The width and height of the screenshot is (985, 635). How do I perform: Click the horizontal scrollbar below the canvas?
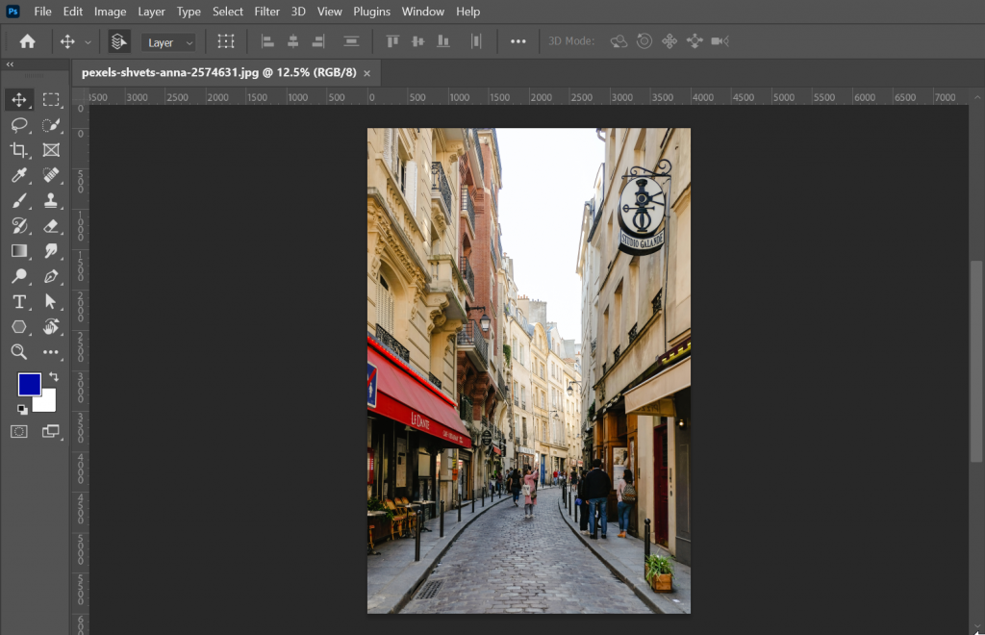tap(529, 630)
